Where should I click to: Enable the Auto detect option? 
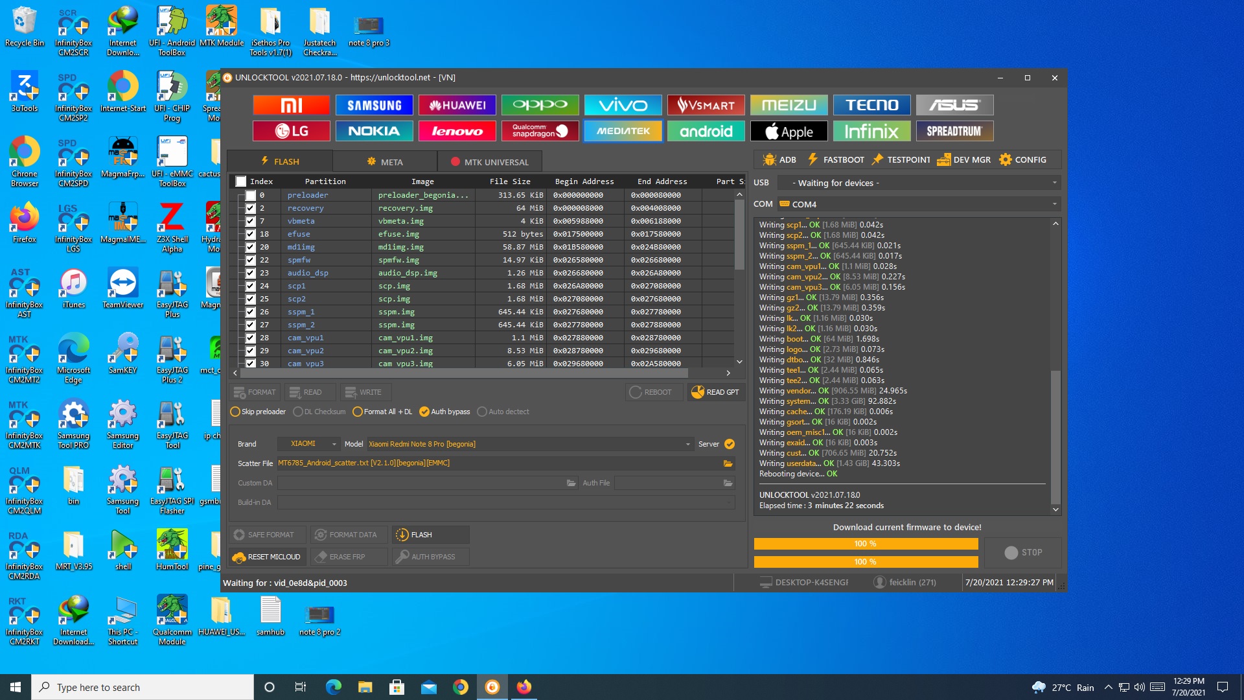(x=503, y=412)
